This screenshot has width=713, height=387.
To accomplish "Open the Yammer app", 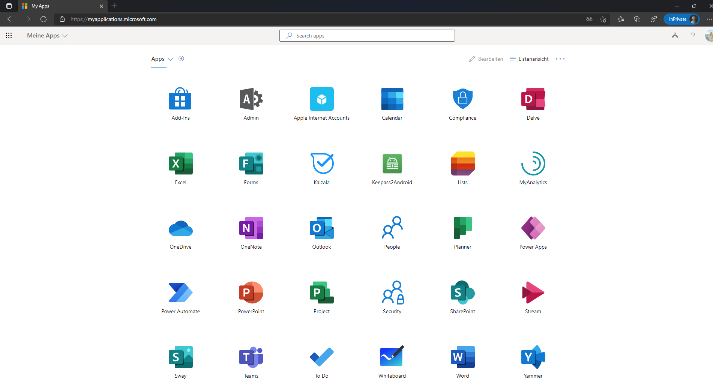I will [x=533, y=357].
